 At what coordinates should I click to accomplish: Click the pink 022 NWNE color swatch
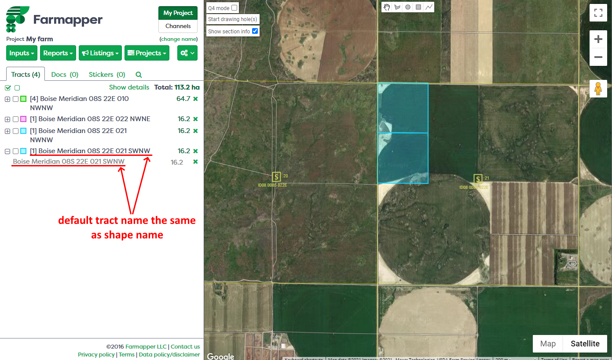23,119
